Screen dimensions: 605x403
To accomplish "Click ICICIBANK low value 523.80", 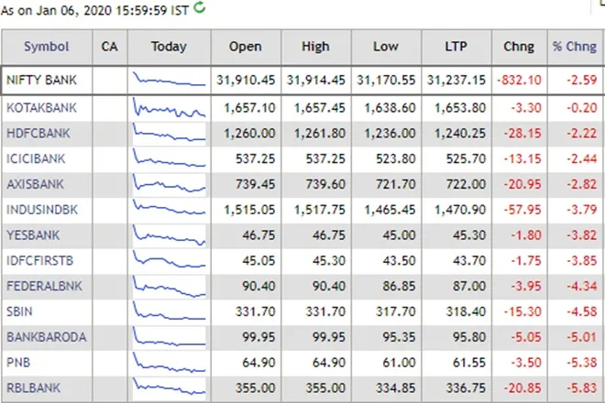I will tap(396, 158).
